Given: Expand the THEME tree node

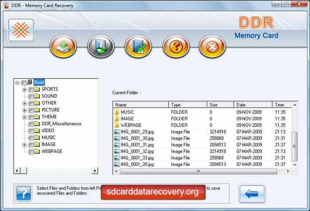Looking at the screenshot, I should coord(24,117).
